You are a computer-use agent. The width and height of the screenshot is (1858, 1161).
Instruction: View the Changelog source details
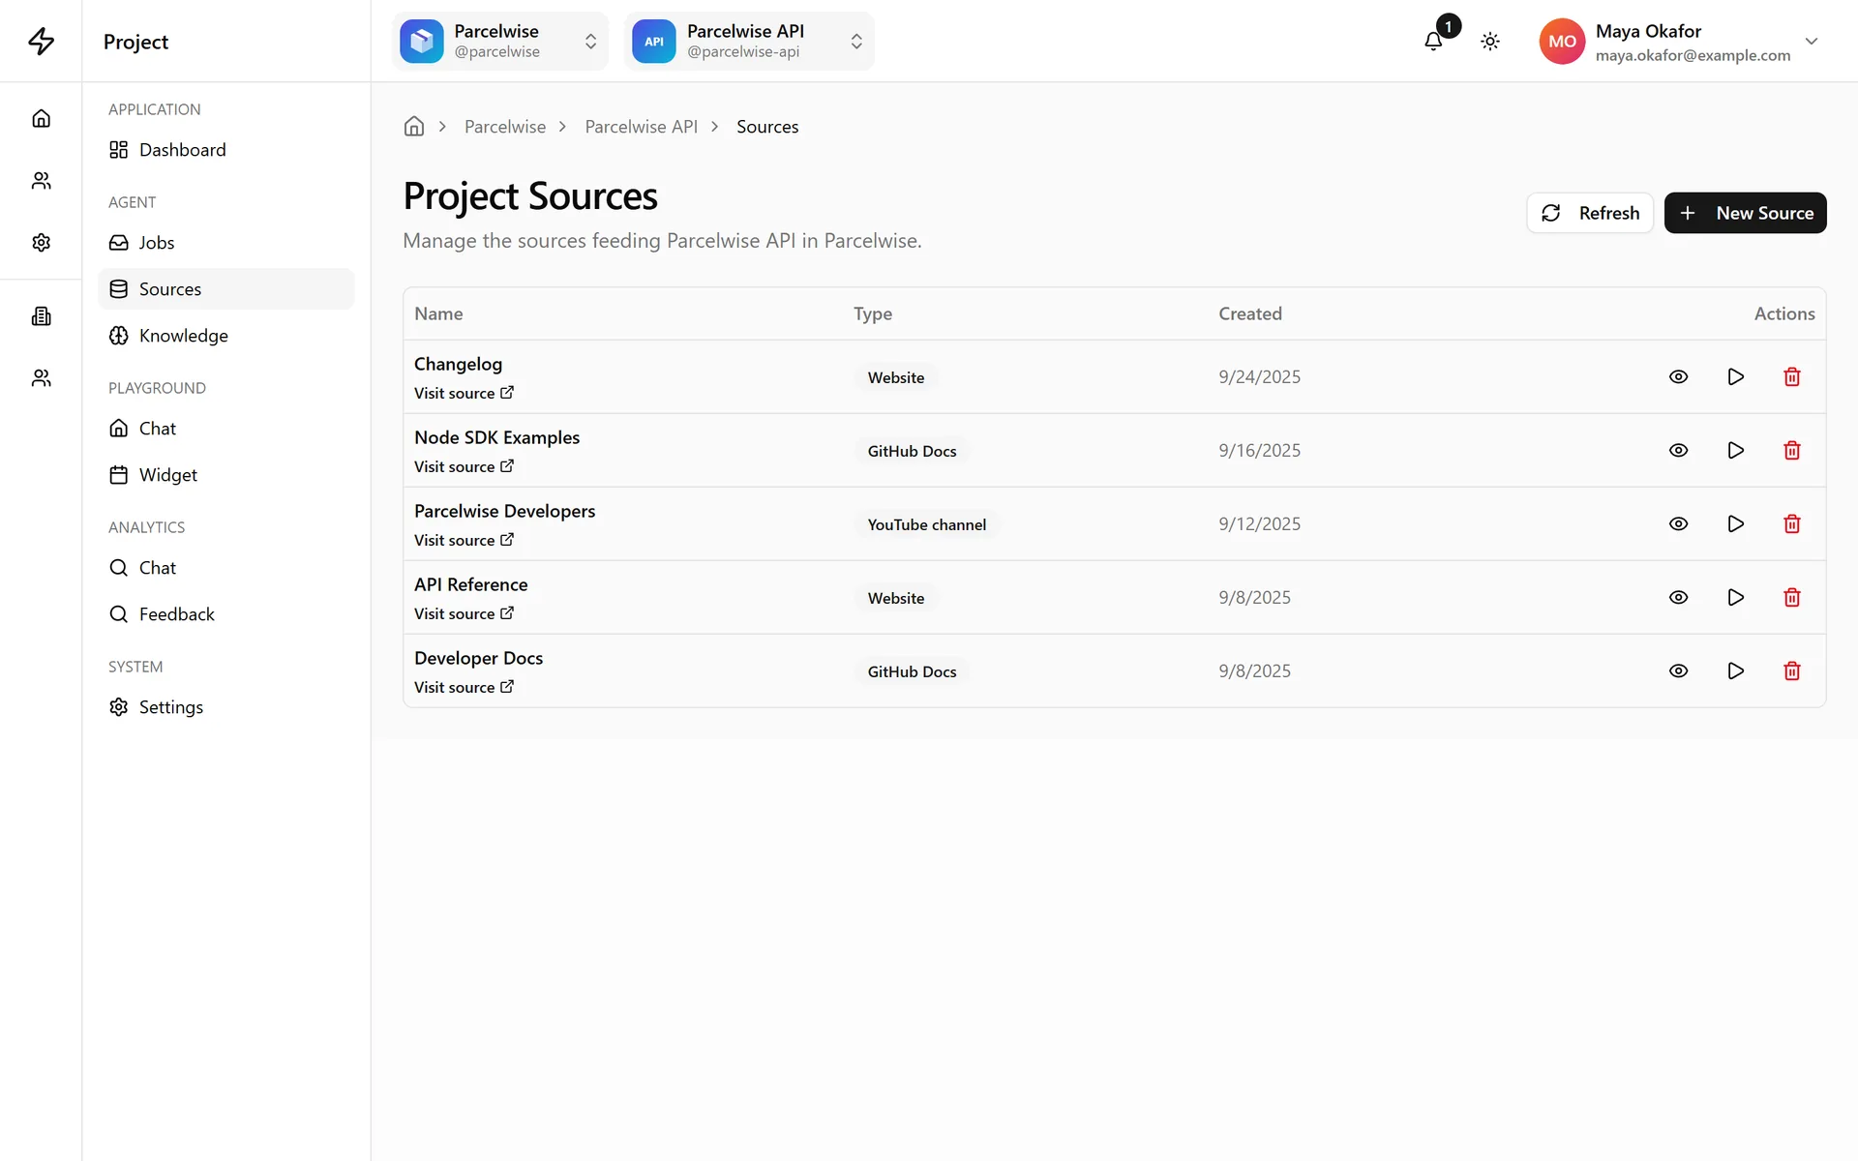coord(1679,376)
